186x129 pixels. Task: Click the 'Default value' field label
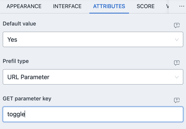point(19,24)
